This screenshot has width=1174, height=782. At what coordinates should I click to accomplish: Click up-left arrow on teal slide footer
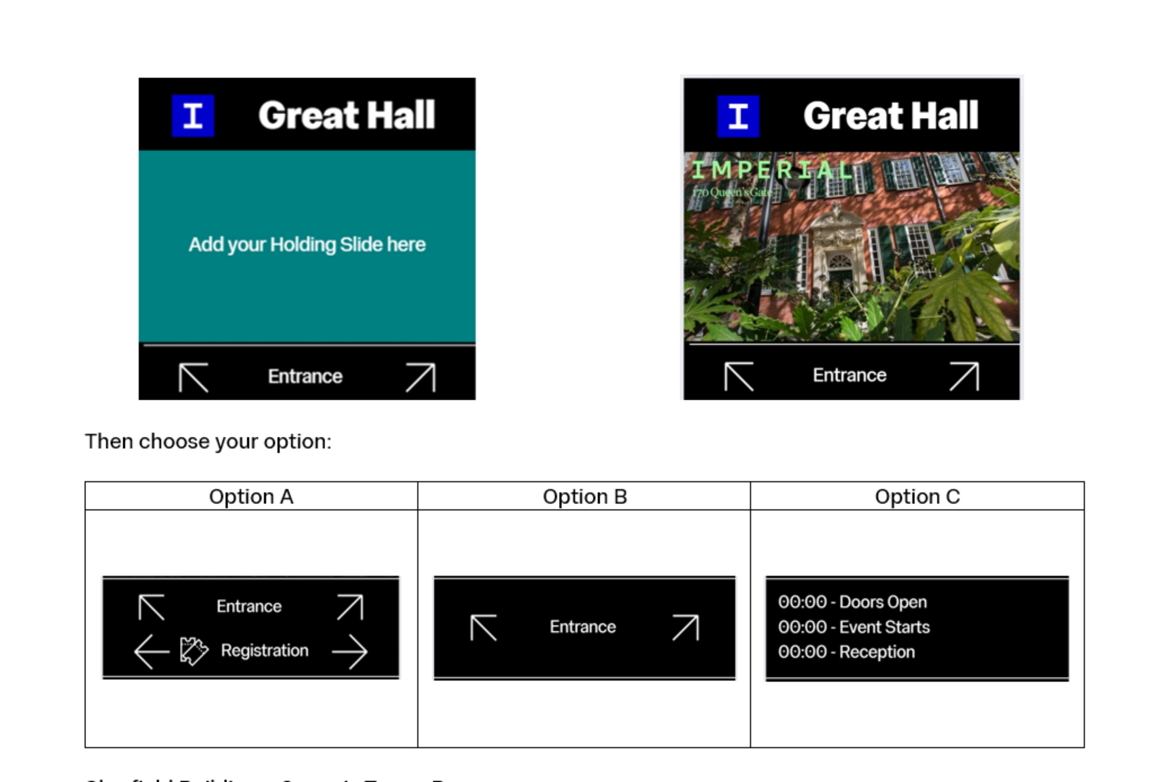click(x=193, y=378)
